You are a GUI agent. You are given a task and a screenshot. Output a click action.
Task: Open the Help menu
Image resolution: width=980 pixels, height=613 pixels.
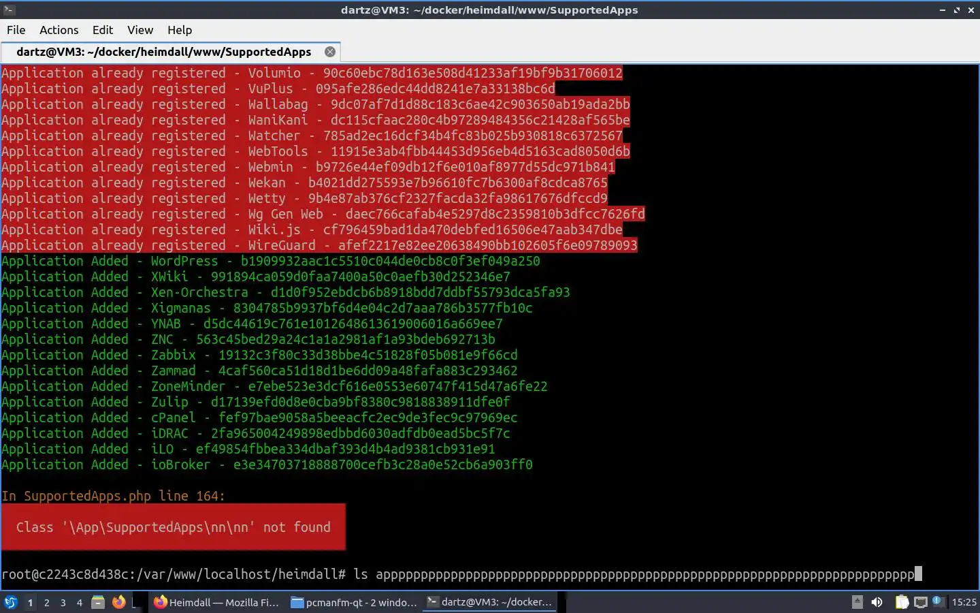point(180,30)
